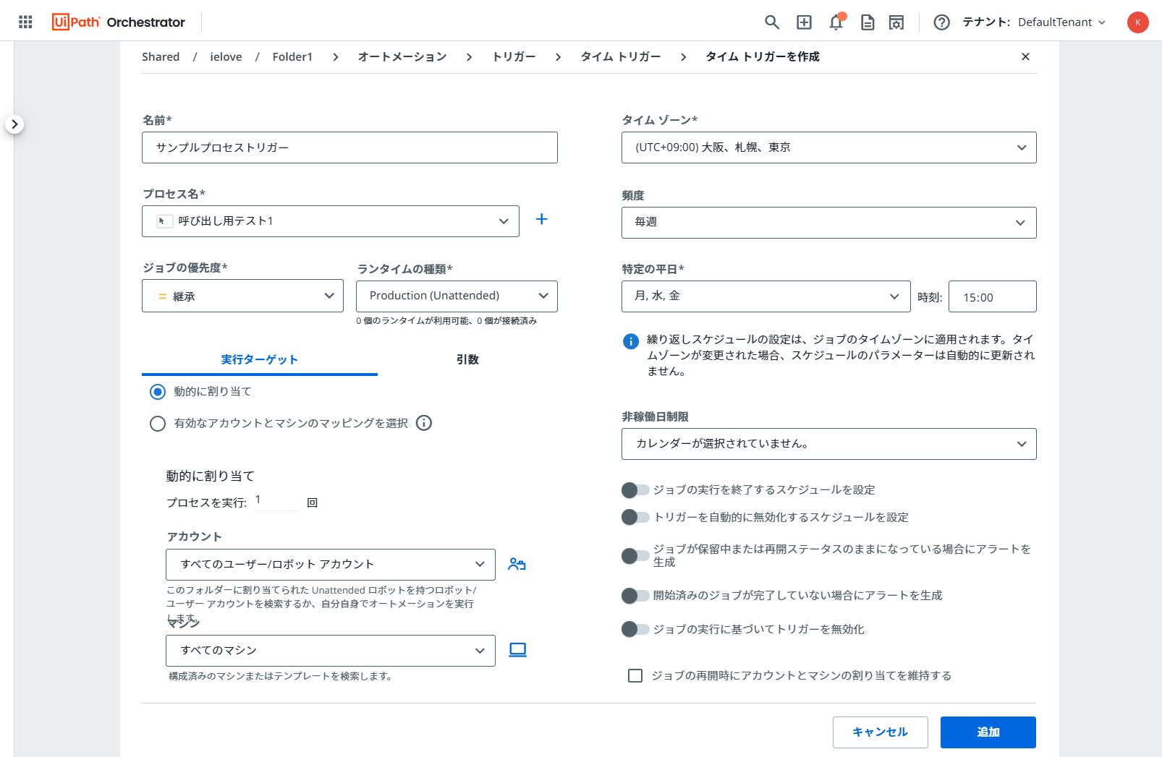Select account and machine mapping radio button

tap(158, 424)
